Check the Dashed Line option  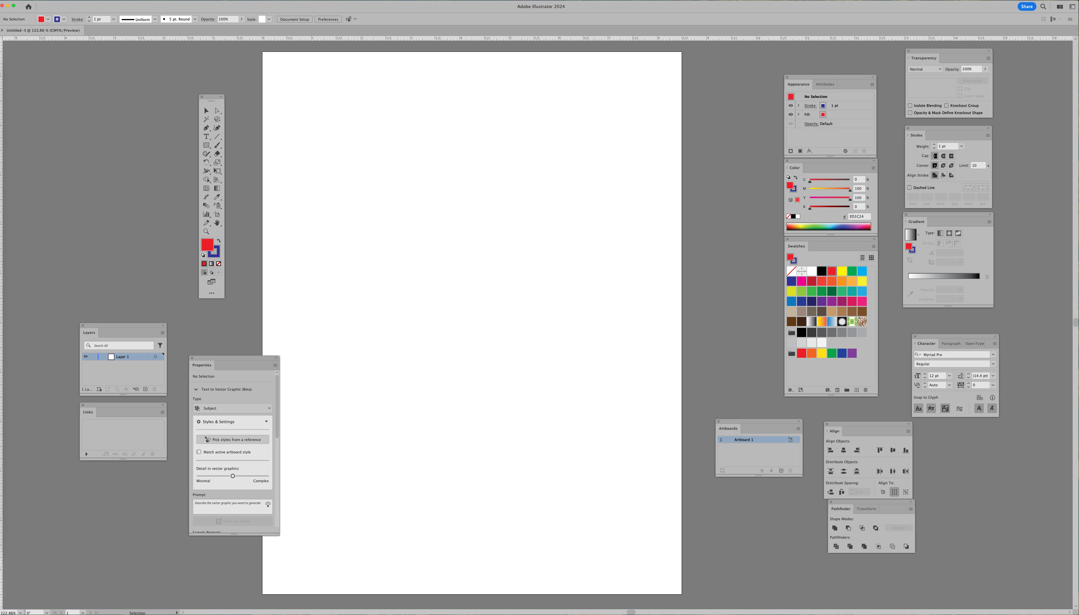click(909, 188)
